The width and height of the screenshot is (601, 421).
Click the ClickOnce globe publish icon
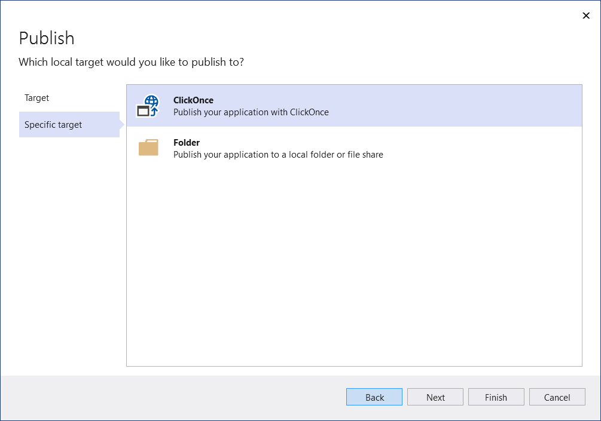pyautogui.click(x=148, y=106)
